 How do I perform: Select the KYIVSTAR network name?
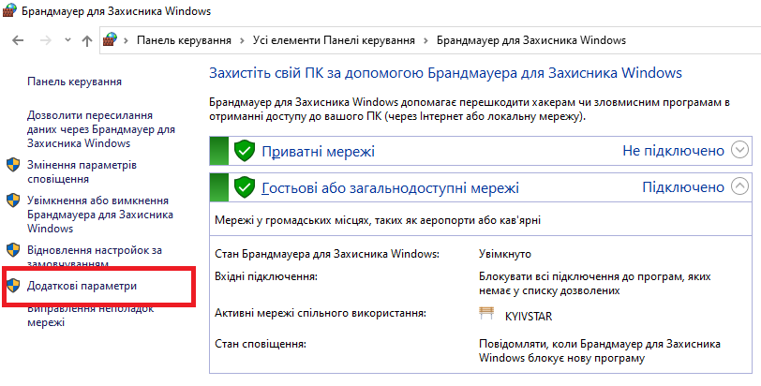[x=529, y=317]
